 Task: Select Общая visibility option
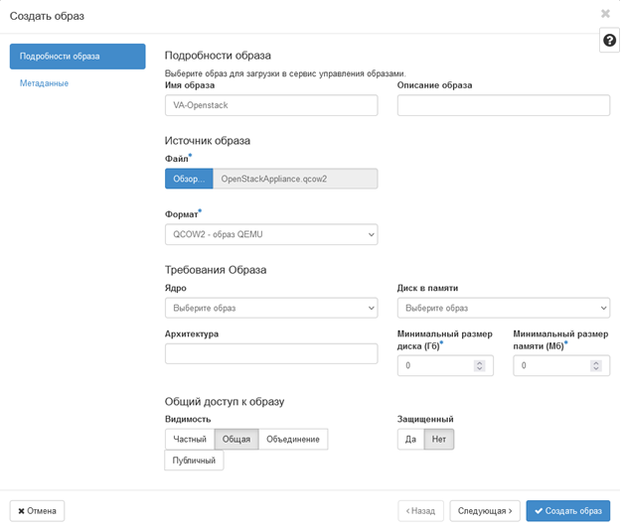(x=236, y=439)
